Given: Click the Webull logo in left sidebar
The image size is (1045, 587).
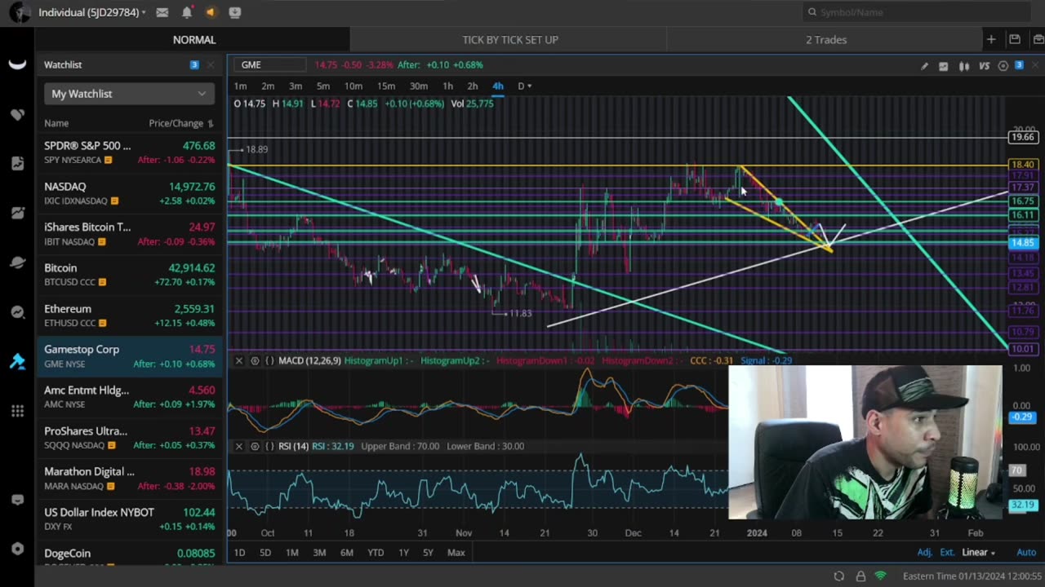Looking at the screenshot, I should pyautogui.click(x=17, y=65).
